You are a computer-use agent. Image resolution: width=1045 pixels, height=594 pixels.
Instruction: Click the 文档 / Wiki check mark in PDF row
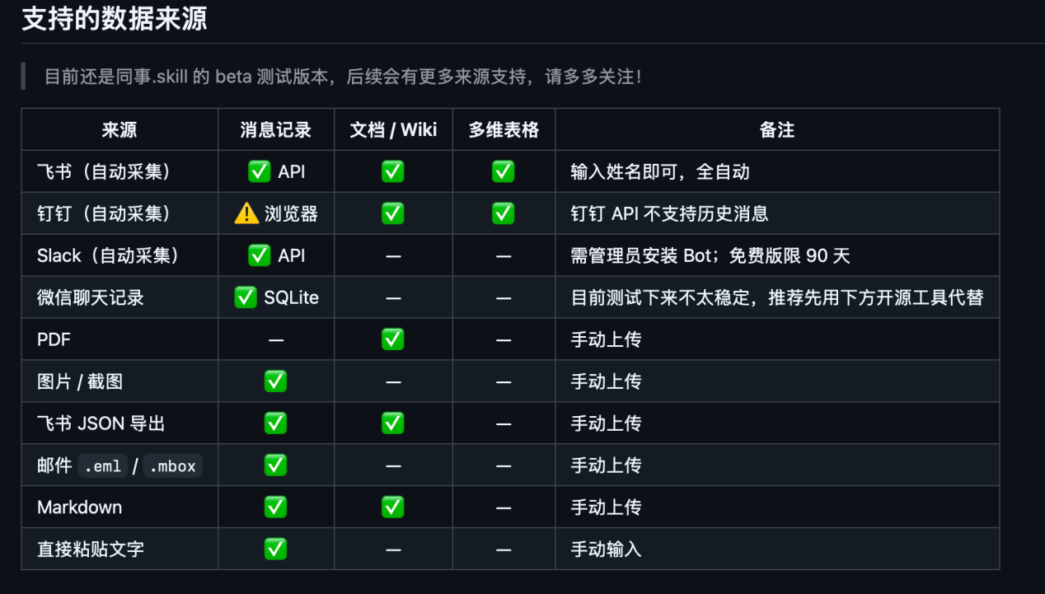click(393, 339)
